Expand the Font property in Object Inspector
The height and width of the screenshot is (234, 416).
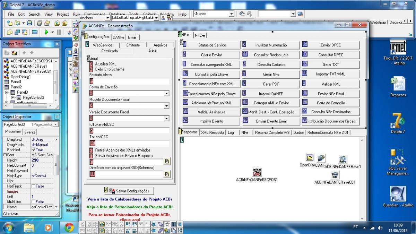(5, 155)
